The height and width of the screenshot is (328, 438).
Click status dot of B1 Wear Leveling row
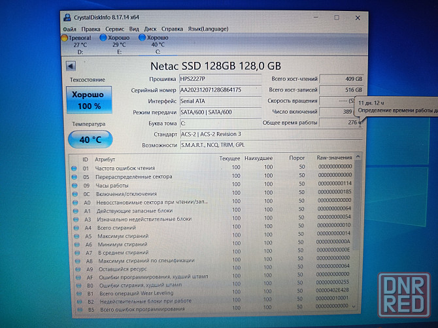point(79,293)
